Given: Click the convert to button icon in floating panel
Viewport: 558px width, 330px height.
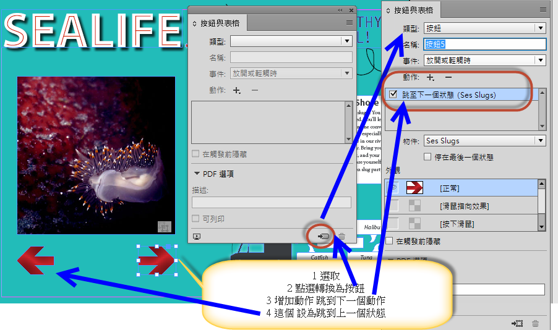Looking at the screenshot, I should [324, 237].
